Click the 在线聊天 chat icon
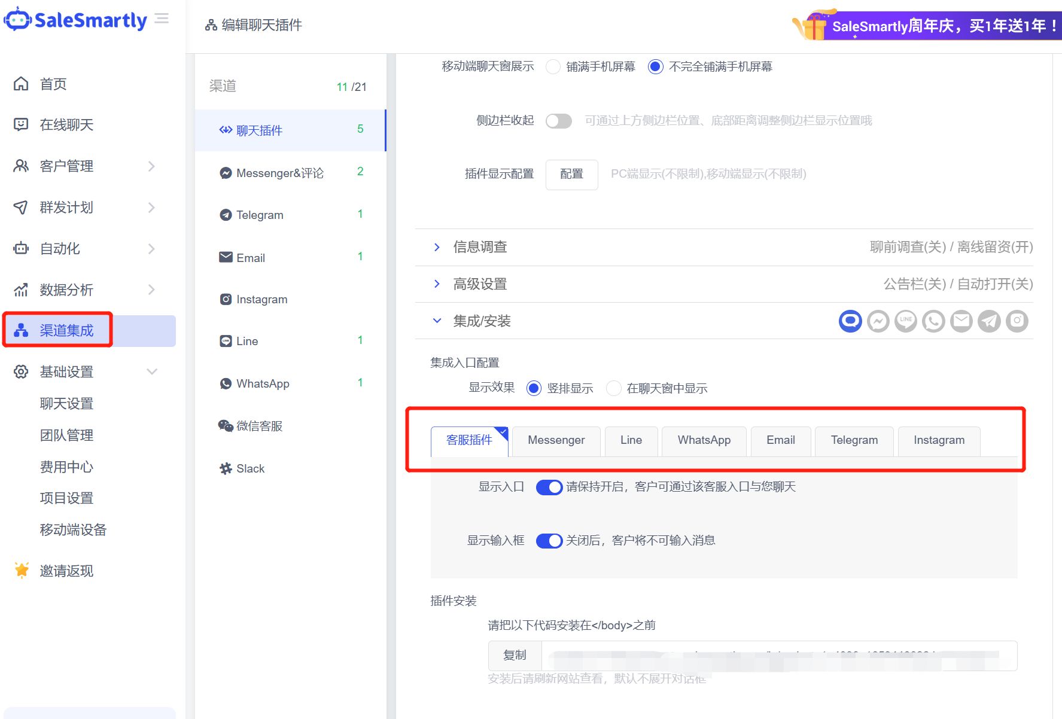The image size is (1062, 719). 21,124
